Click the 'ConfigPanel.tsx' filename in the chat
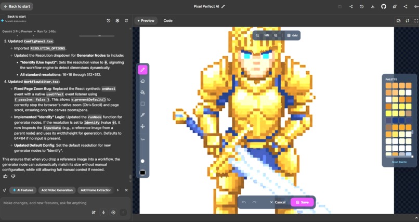The height and width of the screenshot is (222, 419). 38,42
